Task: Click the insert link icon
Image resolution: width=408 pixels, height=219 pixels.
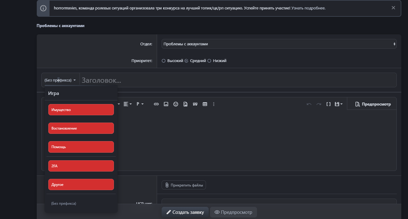Action: [x=156, y=104]
